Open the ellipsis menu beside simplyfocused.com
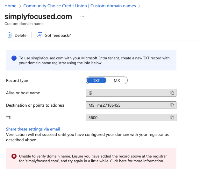Screen dimensions: 200x181 tap(82, 17)
